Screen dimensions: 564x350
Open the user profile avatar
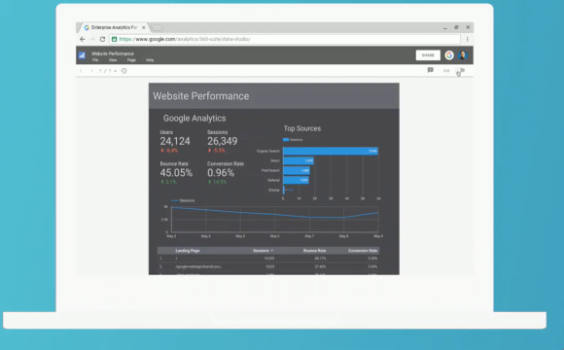[x=463, y=55]
